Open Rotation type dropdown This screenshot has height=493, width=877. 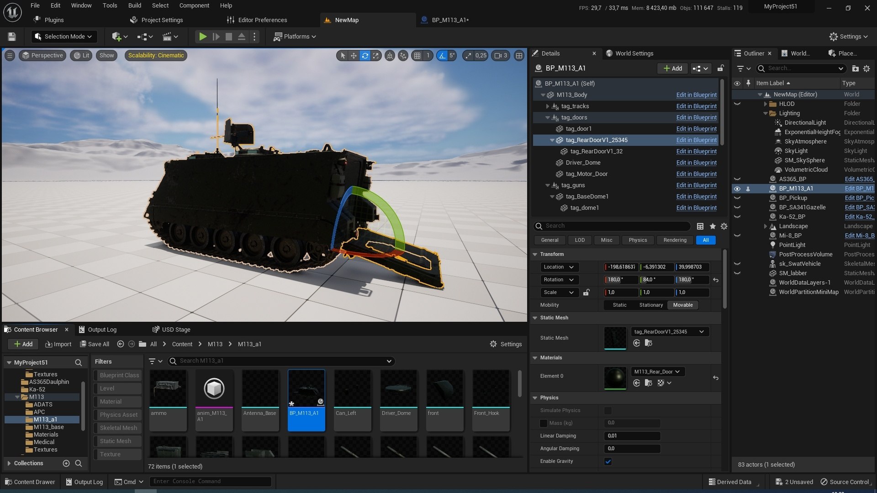pyautogui.click(x=559, y=280)
